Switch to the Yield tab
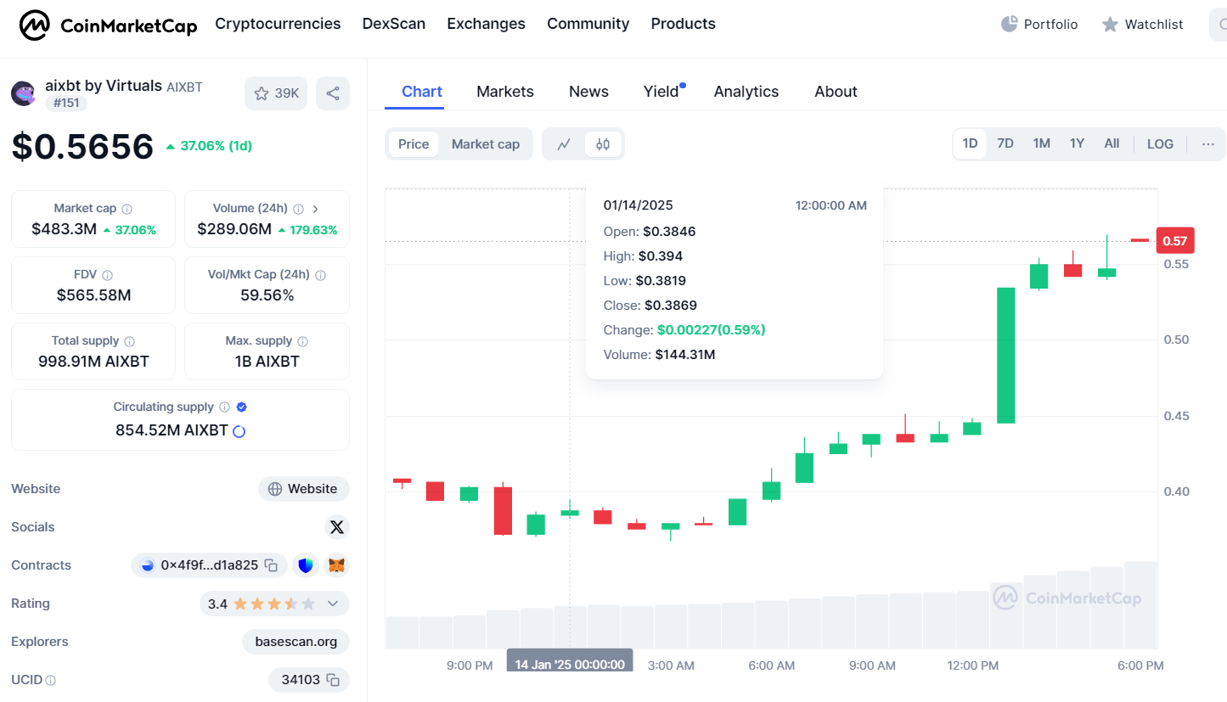 point(661,92)
